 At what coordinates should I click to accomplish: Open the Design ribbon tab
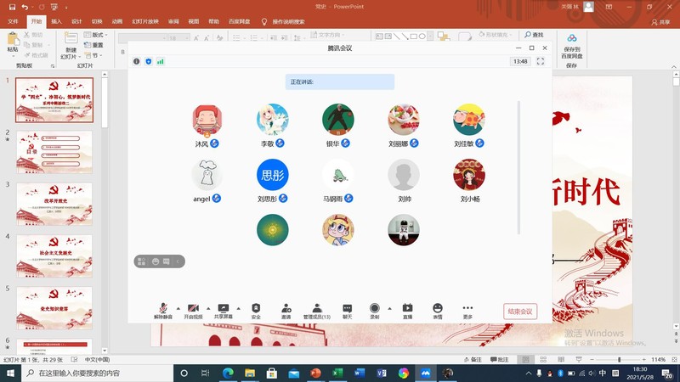(x=76, y=21)
